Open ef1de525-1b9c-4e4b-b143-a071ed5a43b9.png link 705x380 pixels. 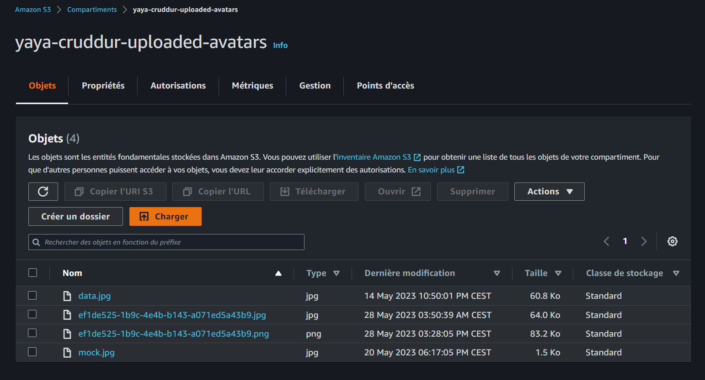(x=173, y=334)
